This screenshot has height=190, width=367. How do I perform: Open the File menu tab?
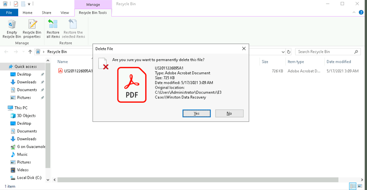[9, 12]
